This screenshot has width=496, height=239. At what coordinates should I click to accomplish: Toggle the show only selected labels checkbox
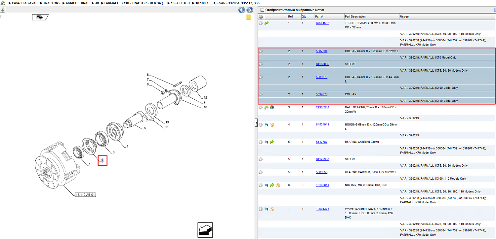263,10
